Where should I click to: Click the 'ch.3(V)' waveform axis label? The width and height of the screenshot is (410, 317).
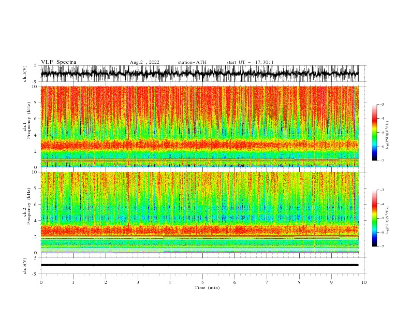click(25, 266)
